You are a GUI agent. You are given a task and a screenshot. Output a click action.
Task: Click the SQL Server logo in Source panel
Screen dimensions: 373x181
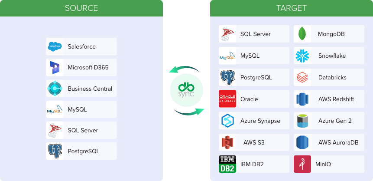point(55,130)
